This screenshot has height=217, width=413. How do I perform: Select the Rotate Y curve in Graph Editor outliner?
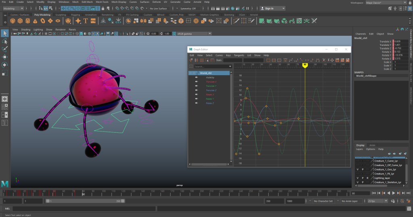210,99
